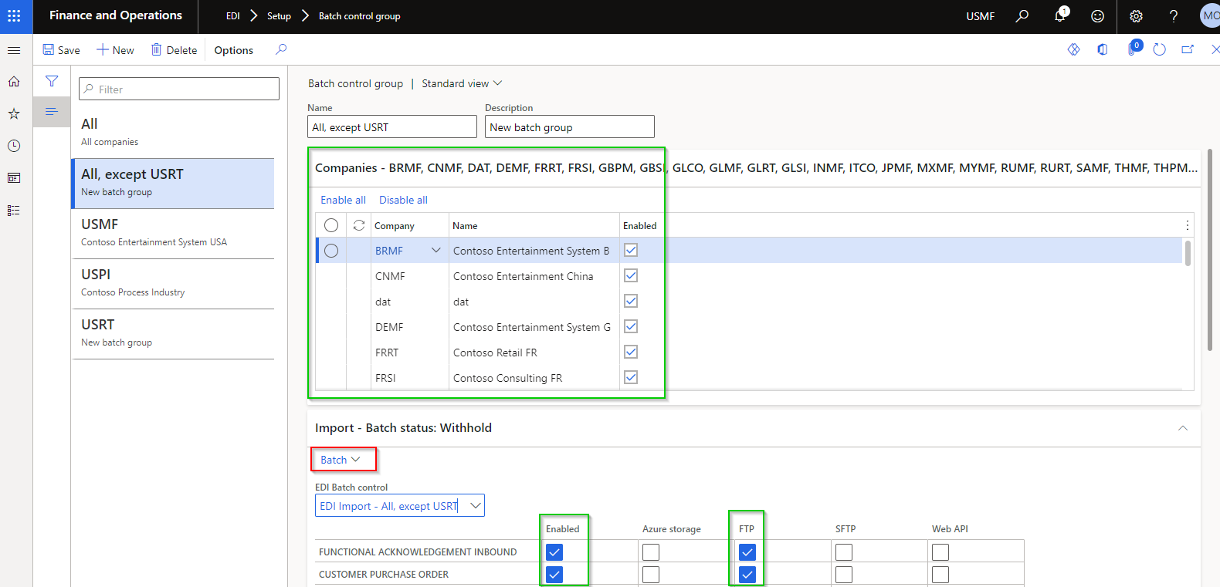
Task: Click Disable all link
Action: [x=403, y=200]
